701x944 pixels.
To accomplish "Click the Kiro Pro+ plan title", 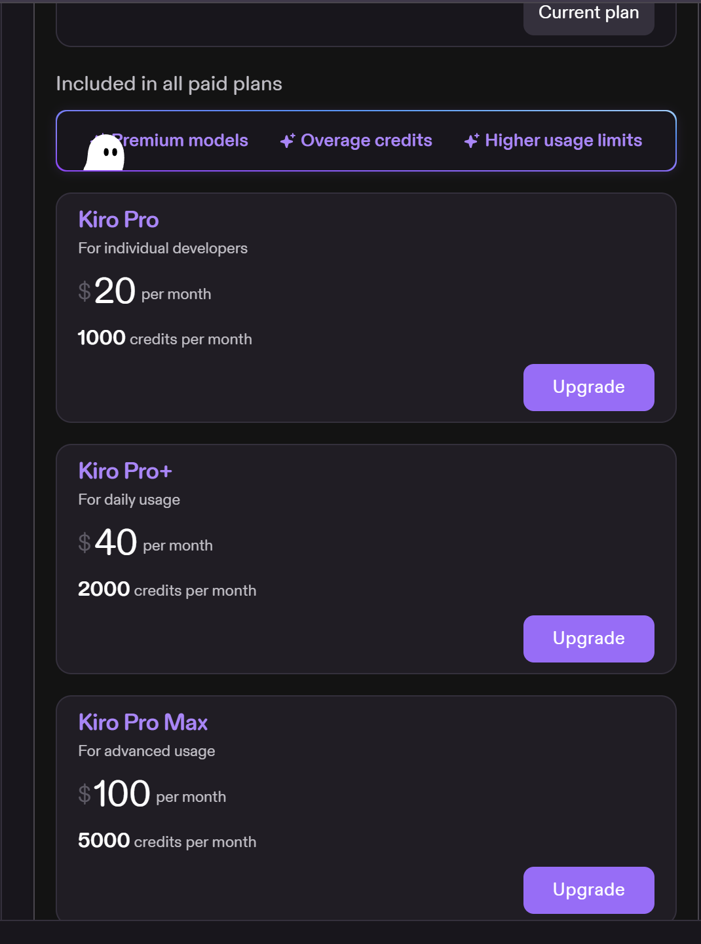I will click(x=125, y=471).
